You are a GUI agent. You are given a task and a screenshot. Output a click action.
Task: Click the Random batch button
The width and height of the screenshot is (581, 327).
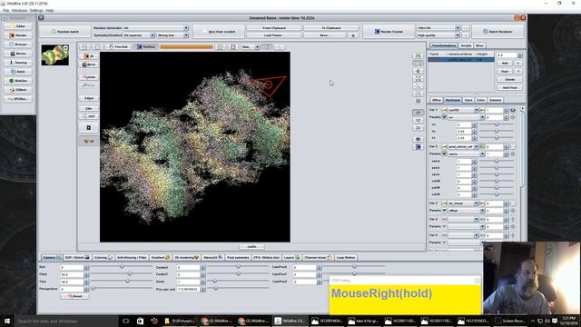65,32
